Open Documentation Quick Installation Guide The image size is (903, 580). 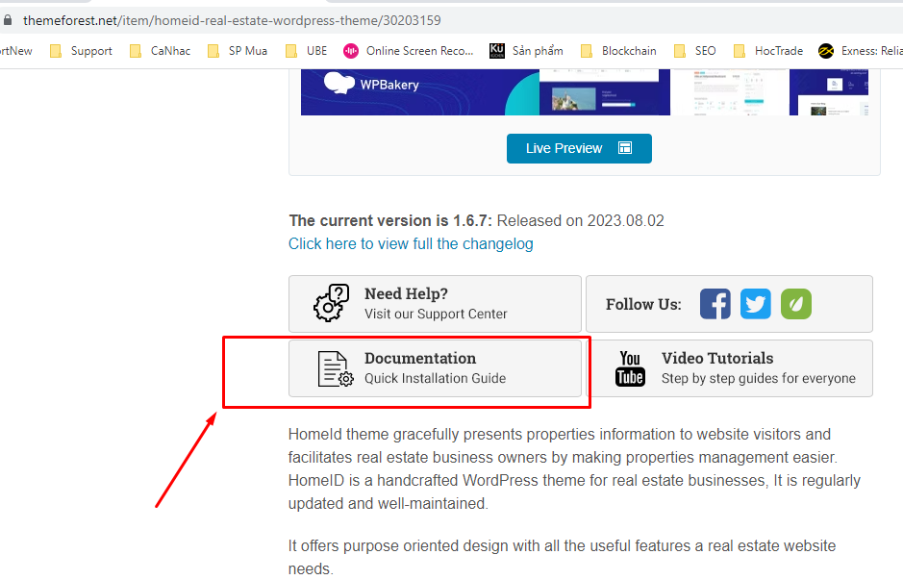(x=435, y=368)
